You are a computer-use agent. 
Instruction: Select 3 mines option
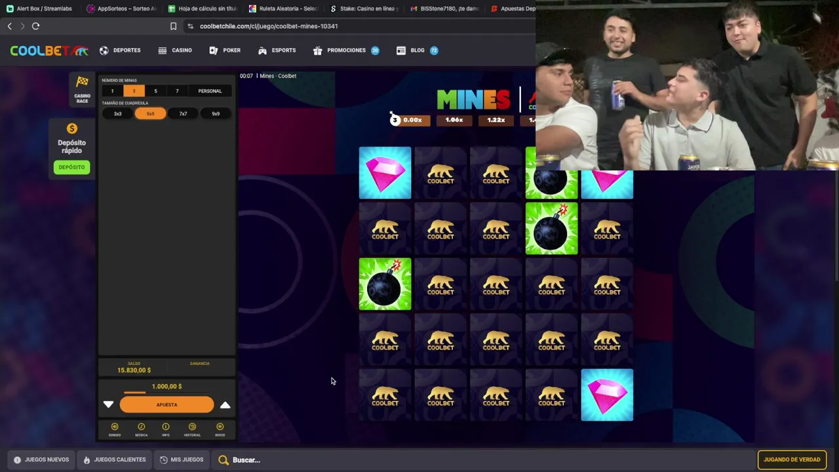click(134, 91)
